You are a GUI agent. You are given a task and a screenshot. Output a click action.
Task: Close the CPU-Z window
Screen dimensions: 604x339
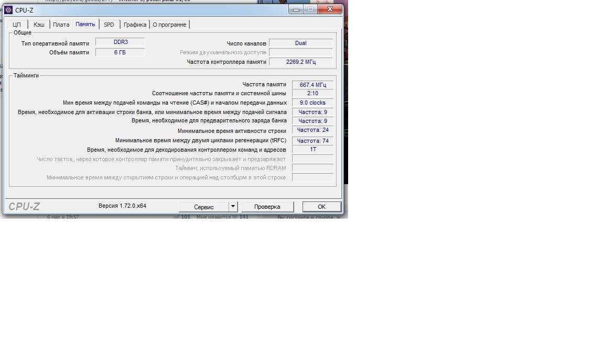click(331, 9)
